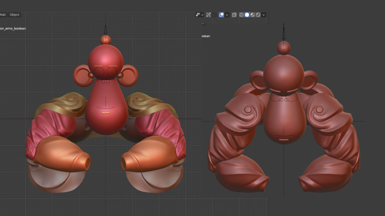Click the empty arrow above colored model
This screenshot has height=216, width=385.
click(106, 30)
